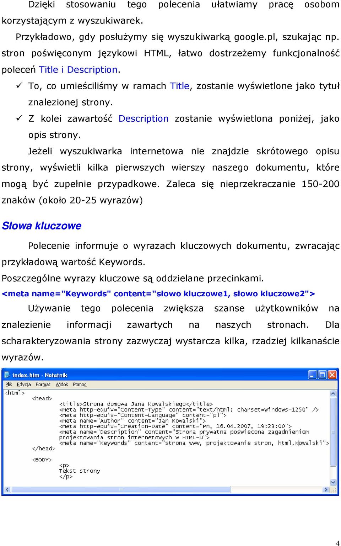Click the vertical scrollbar up arrow
341x546 pixels.
[x=333, y=393]
